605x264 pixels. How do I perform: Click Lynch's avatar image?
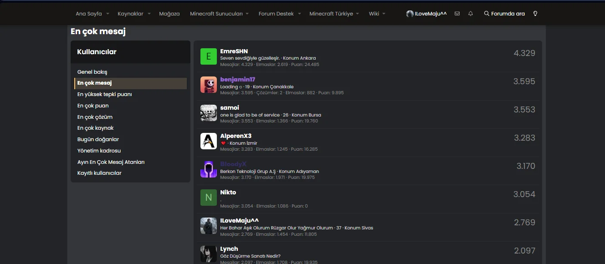[x=209, y=254]
